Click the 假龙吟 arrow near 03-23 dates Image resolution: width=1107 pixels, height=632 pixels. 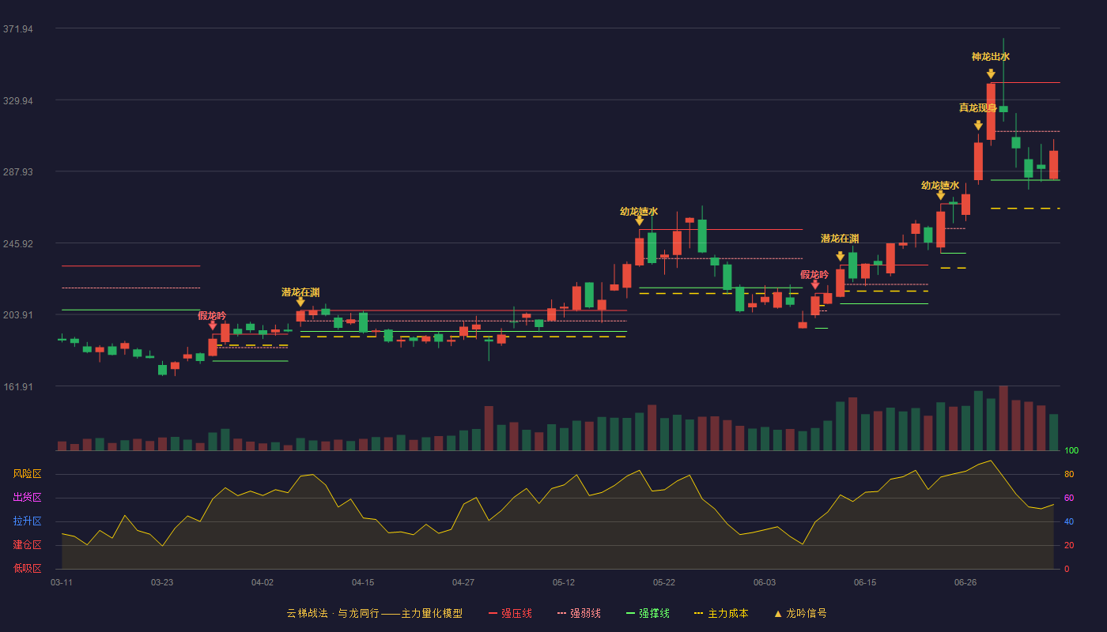(213, 325)
